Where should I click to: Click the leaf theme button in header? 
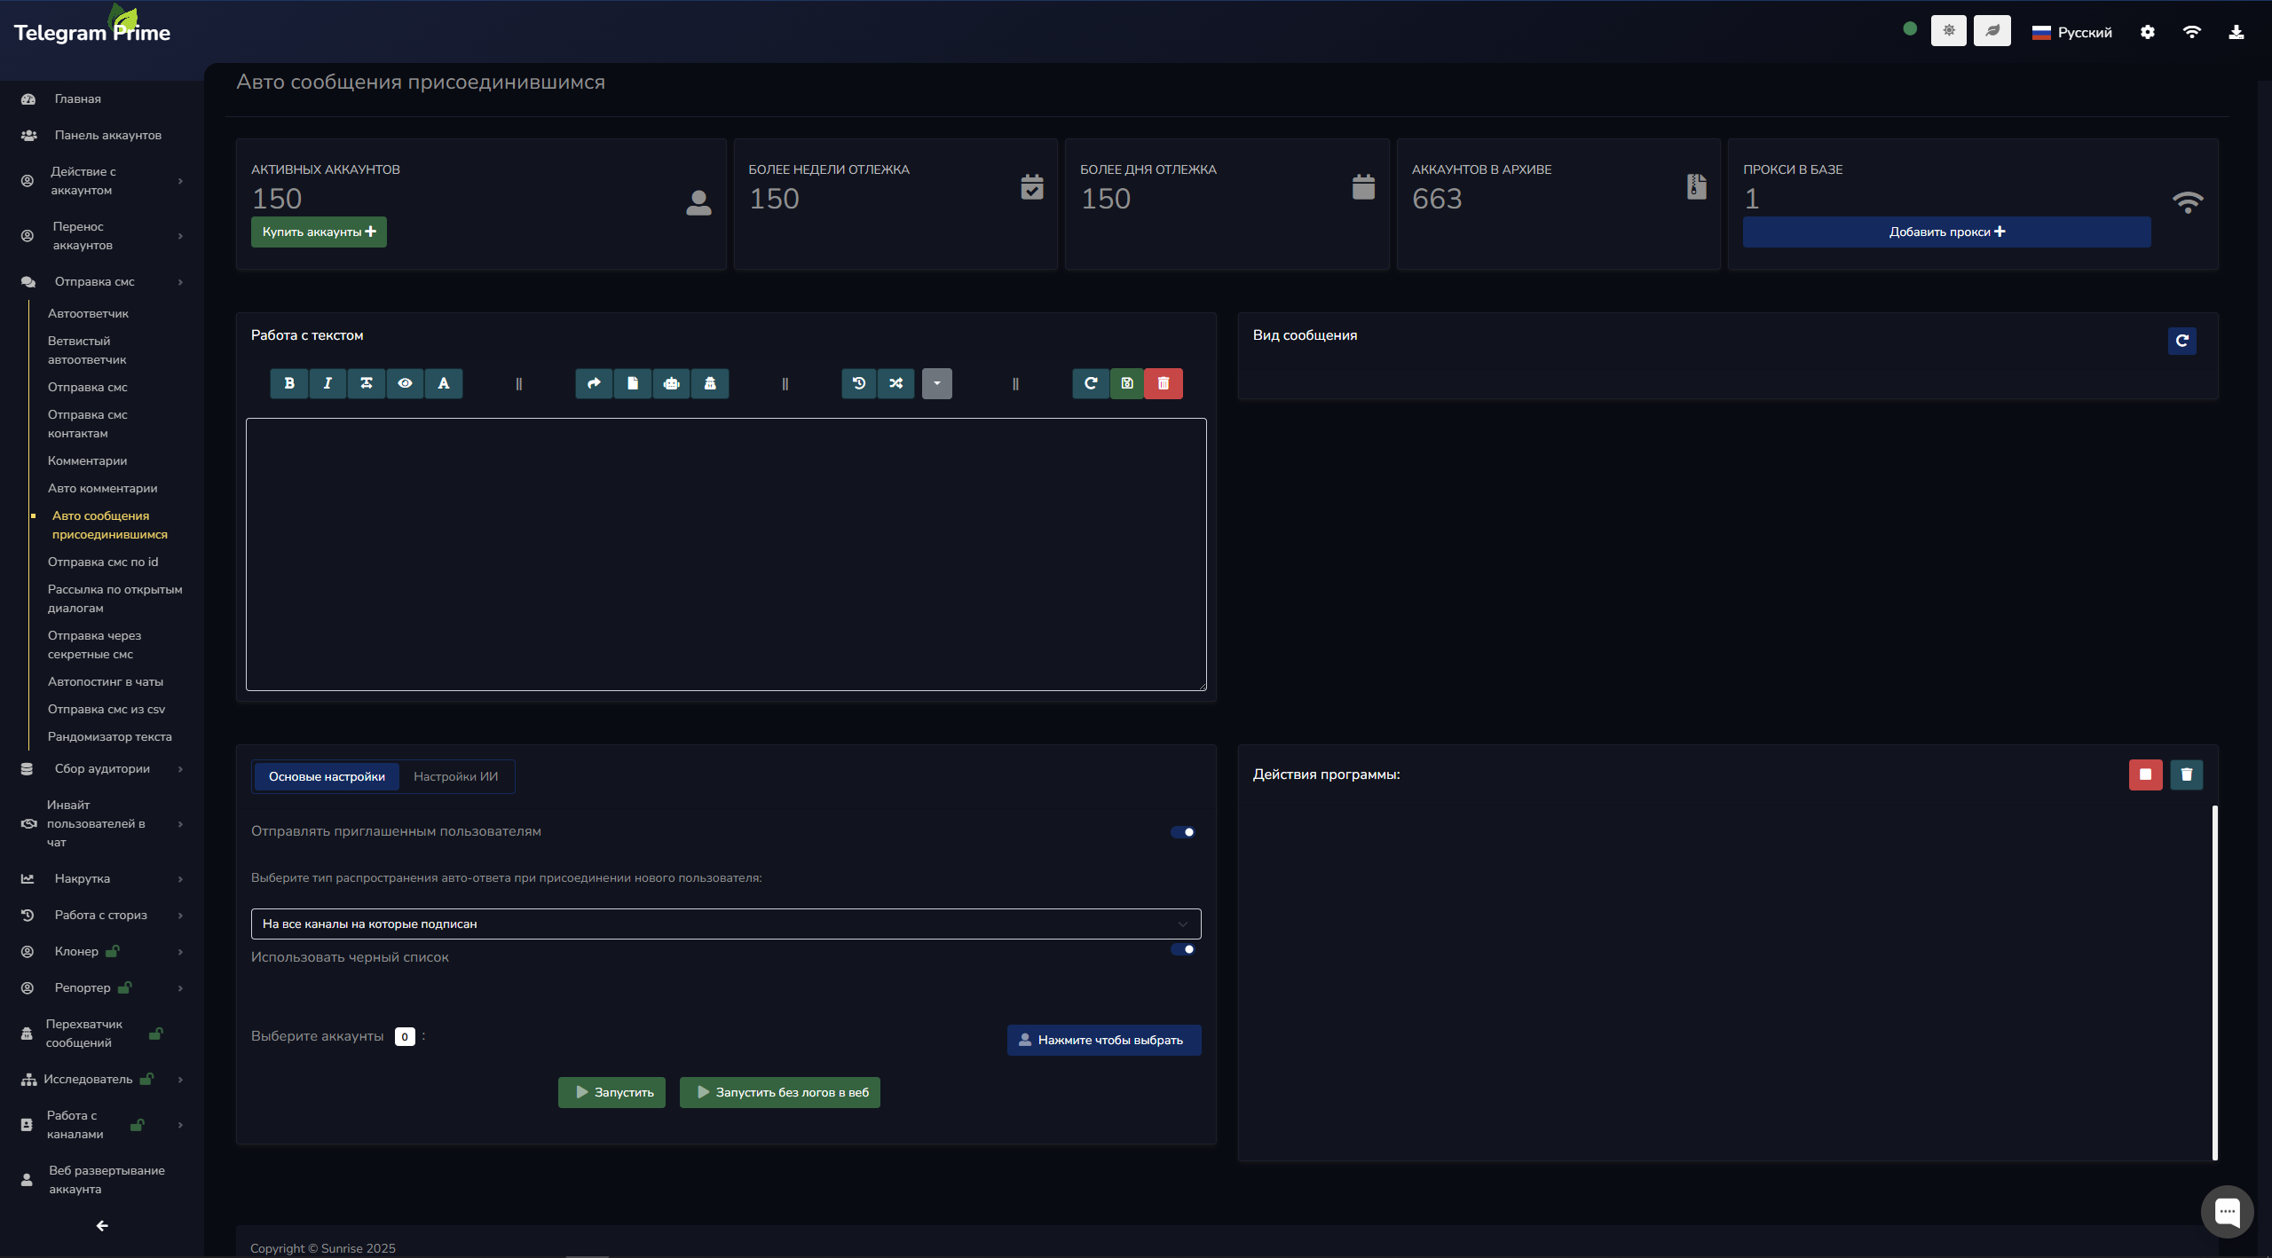[x=1992, y=31]
